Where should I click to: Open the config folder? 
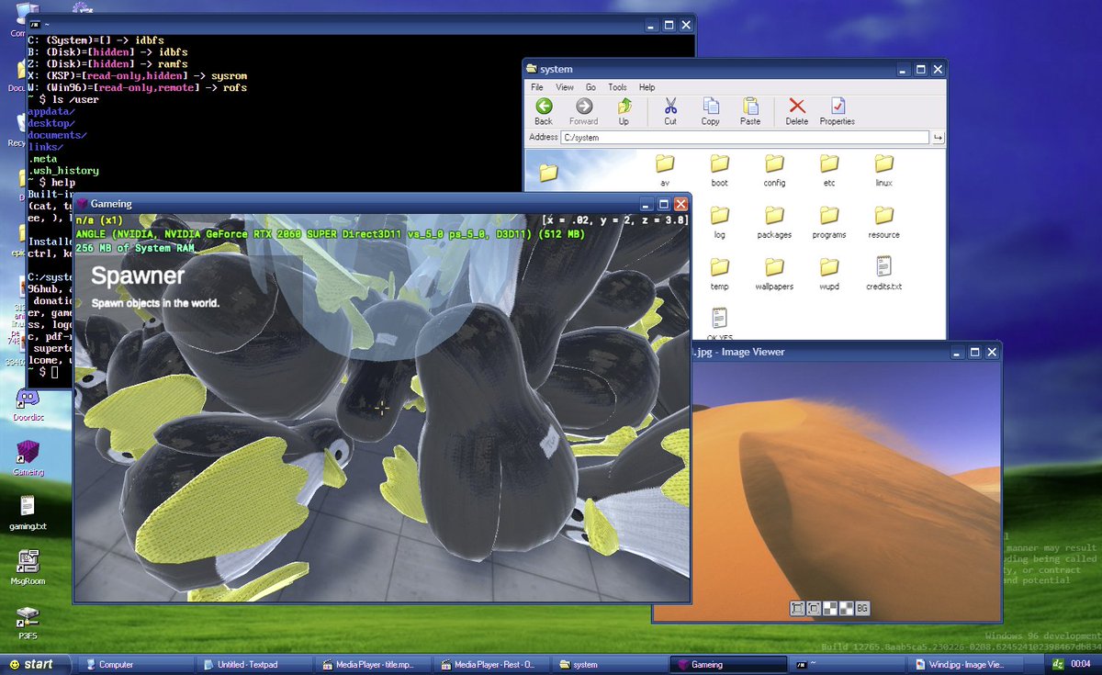coord(774,170)
